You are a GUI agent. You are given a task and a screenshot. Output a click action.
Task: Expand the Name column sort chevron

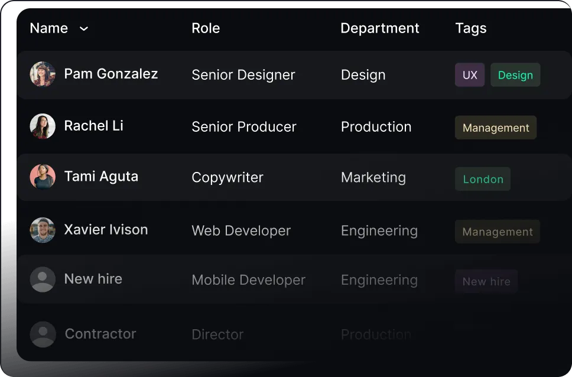84,28
